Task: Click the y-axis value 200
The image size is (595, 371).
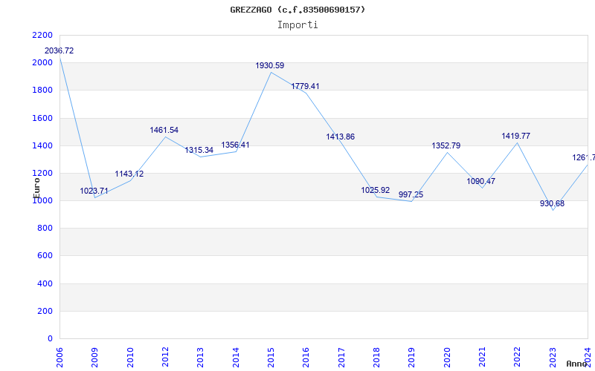Action: [45, 311]
